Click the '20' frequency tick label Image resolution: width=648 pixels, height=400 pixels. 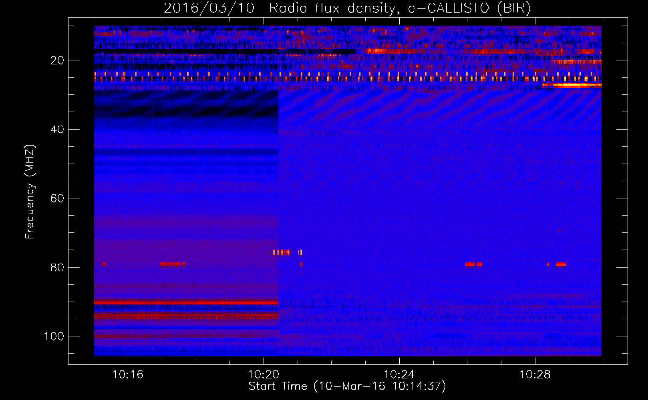57,60
